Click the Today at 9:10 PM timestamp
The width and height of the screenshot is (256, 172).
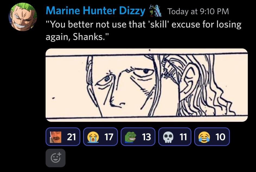[198, 11]
